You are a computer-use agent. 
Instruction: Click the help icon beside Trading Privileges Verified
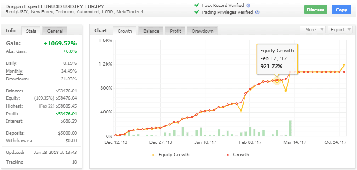257,12
